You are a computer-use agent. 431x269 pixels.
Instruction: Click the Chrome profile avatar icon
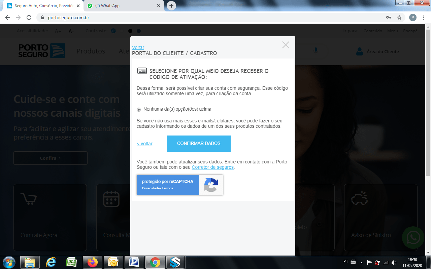click(x=412, y=17)
